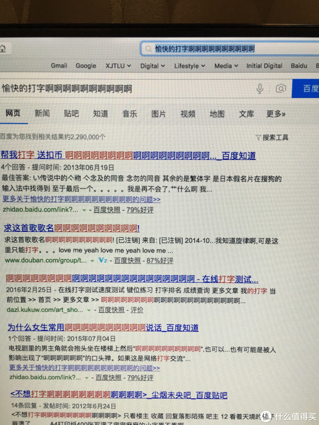Click 评价 link on kukuw result

tap(137, 310)
